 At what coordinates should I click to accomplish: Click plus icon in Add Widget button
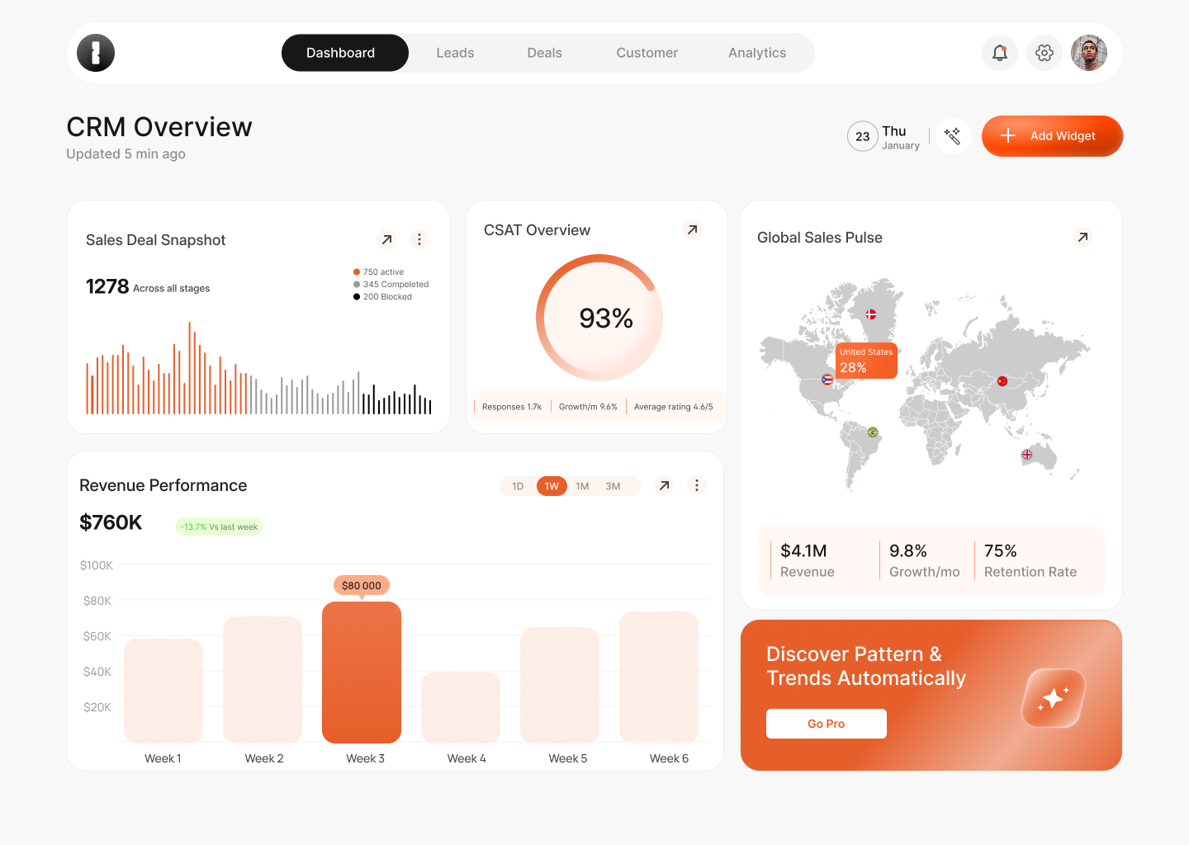[x=1008, y=135]
